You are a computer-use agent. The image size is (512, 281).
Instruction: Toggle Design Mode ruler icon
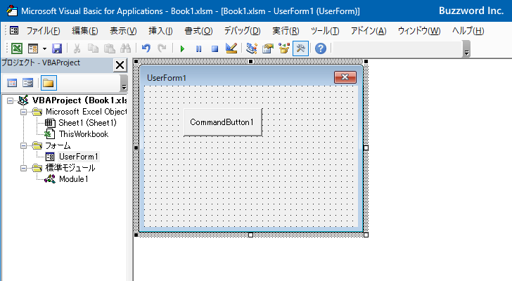[x=231, y=48]
